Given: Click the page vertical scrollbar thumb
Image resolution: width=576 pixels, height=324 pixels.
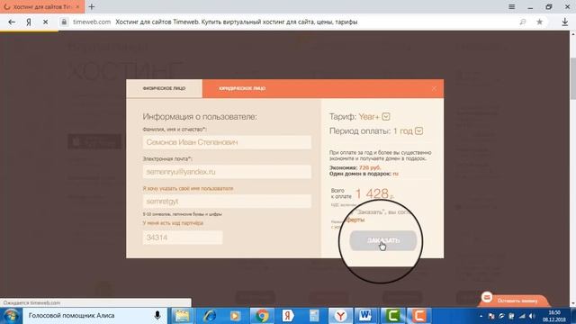Looking at the screenshot, I should tap(572, 78).
